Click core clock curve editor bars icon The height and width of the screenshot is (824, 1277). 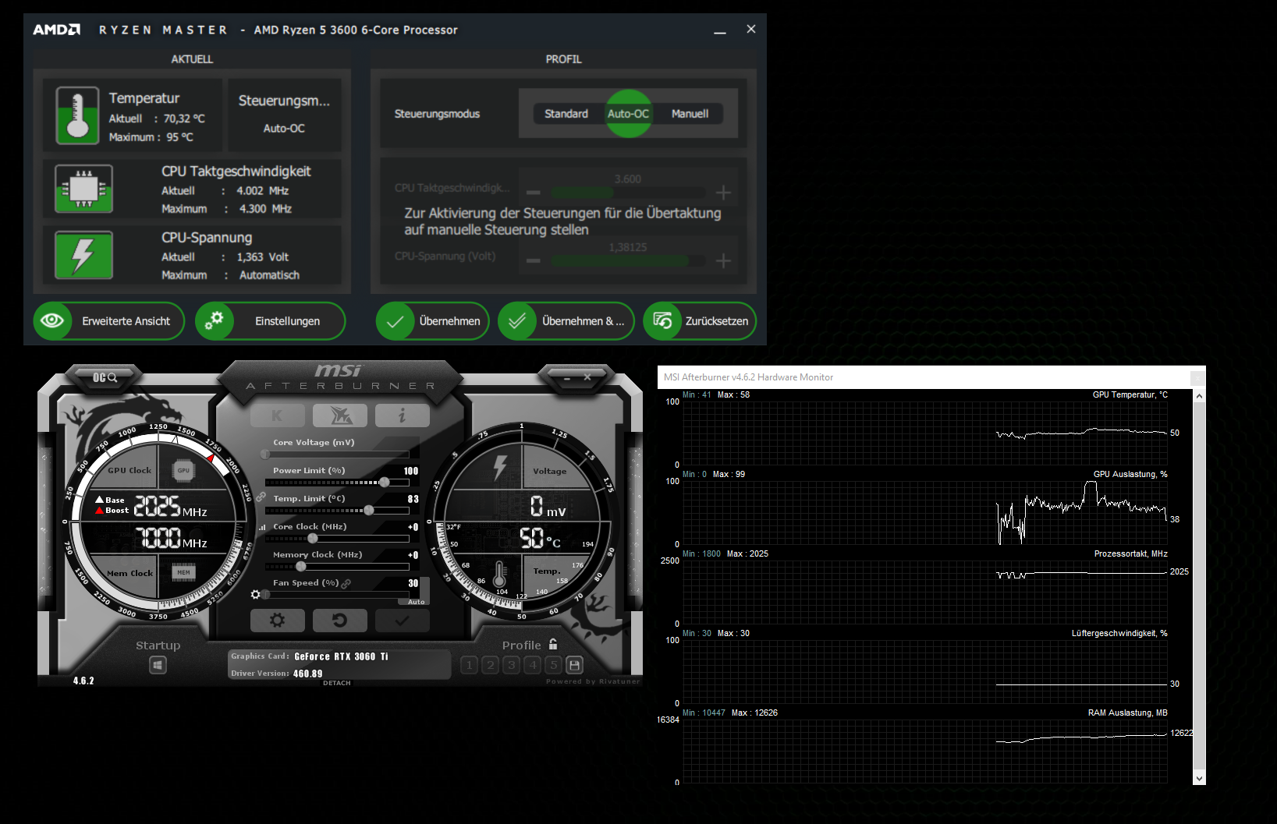point(262,527)
